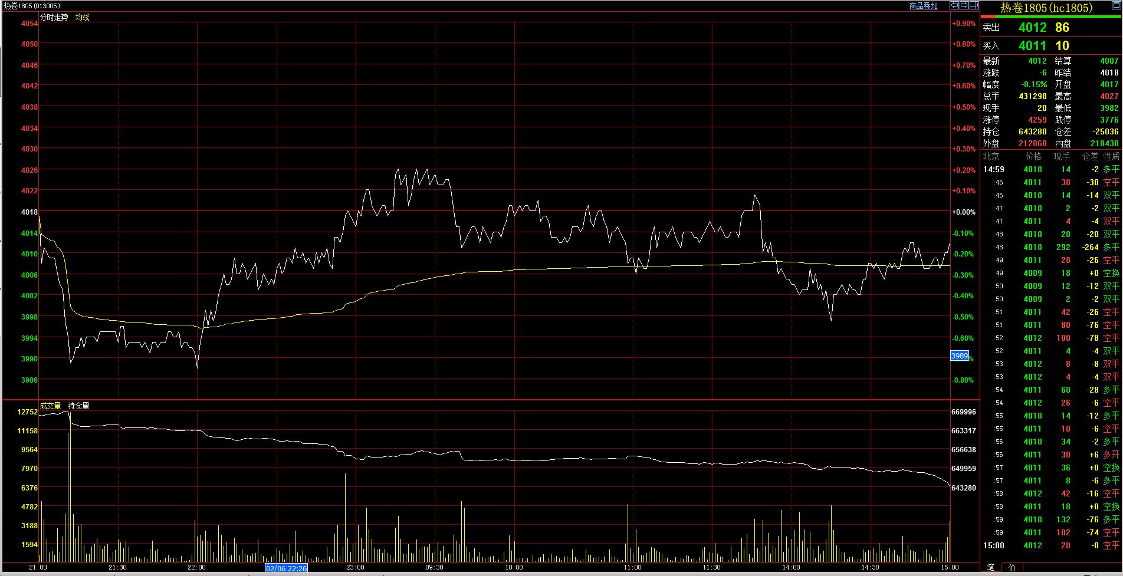Screen dimensions: 1123x576
Task: Select the 14:59 first trade row
Action: coord(1051,169)
